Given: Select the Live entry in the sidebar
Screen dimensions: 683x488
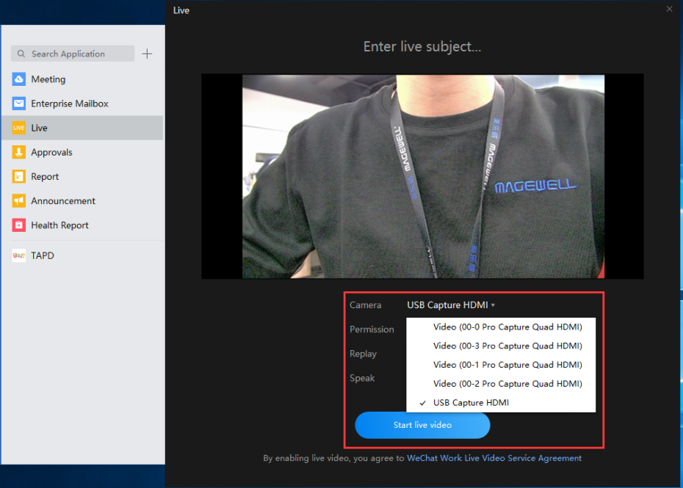Looking at the screenshot, I should [x=83, y=128].
